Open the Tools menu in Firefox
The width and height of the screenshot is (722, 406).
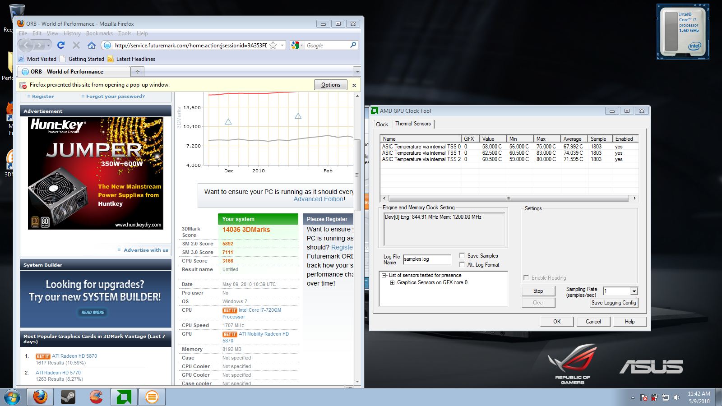[125, 33]
